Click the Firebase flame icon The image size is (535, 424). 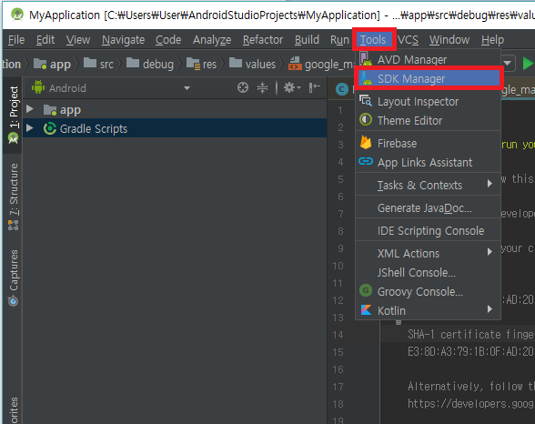pos(366,143)
